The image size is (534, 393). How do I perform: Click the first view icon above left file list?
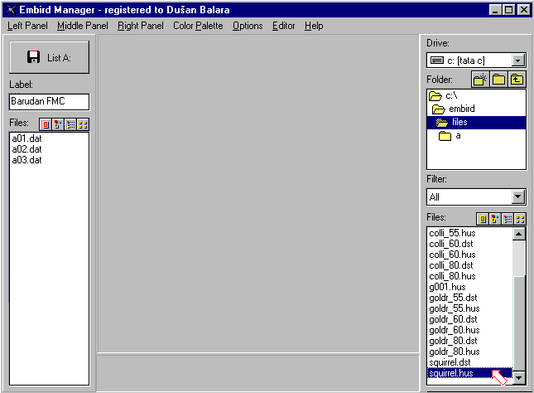46,124
